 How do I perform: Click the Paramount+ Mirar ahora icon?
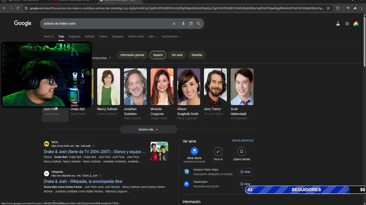tap(194, 151)
